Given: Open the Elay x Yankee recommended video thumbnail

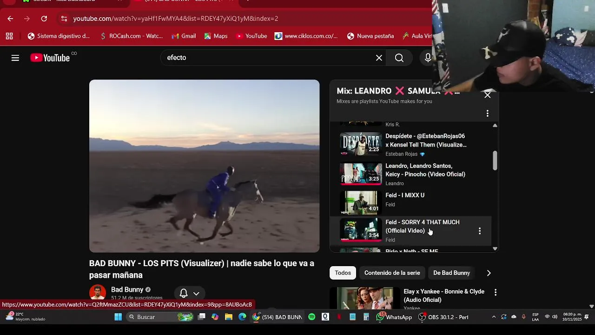Looking at the screenshot, I should (365, 298).
